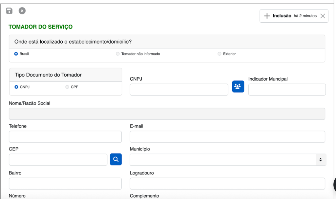Click into the E-mail field
Viewport: 336px width, 199px height.
[x=227, y=137]
